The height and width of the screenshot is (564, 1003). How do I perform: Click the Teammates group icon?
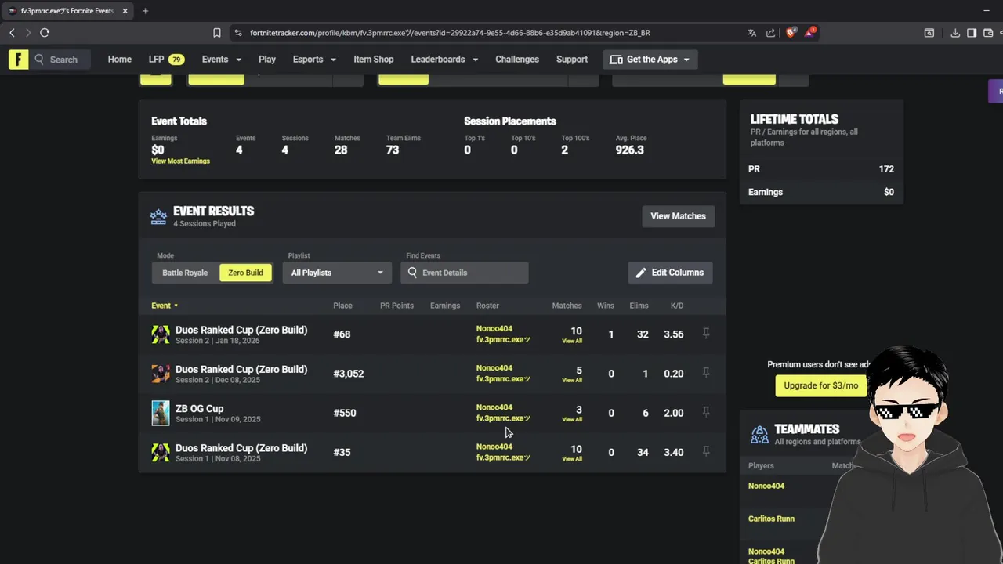coord(759,435)
